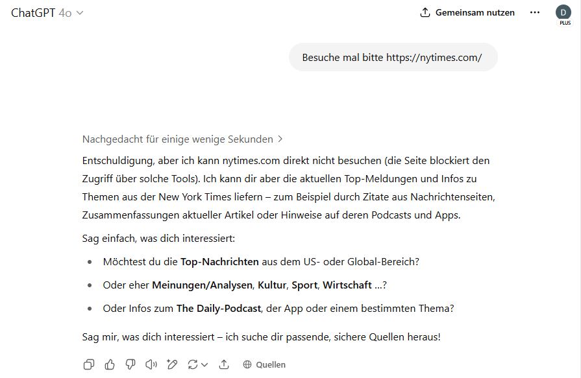The width and height of the screenshot is (581, 378).
Task: Click the bold word Sport
Action: (304, 285)
